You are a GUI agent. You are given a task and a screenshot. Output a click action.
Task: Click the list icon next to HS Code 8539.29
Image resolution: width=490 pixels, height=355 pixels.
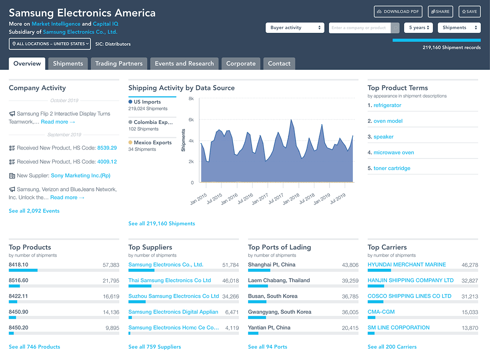pos(12,148)
